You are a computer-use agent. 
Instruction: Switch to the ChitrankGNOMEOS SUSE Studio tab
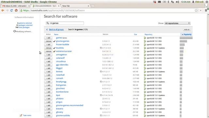coord(46,6)
